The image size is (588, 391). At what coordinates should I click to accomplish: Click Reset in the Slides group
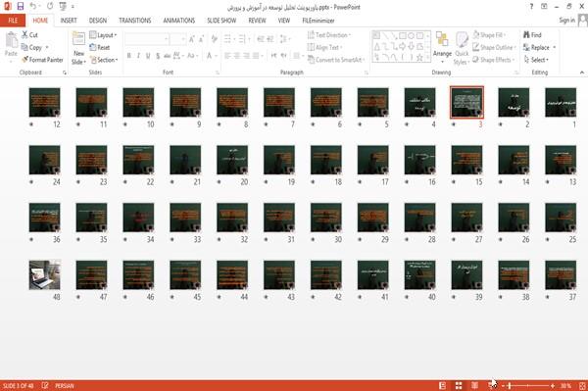[x=100, y=47]
